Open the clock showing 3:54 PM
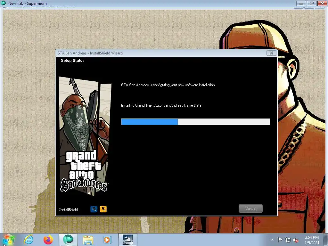Image resolution: width=328 pixels, height=246 pixels. pyautogui.click(x=312, y=240)
